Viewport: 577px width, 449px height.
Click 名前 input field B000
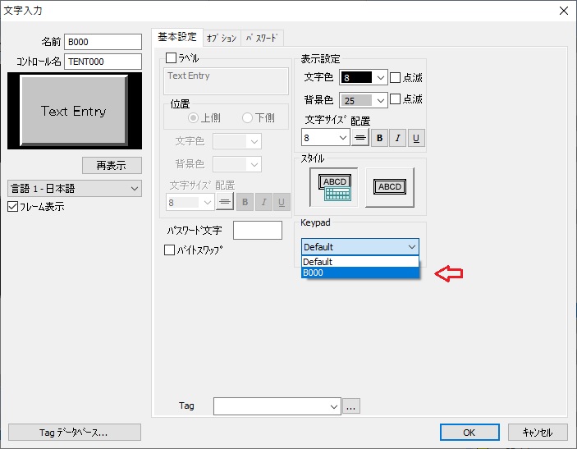[103, 42]
